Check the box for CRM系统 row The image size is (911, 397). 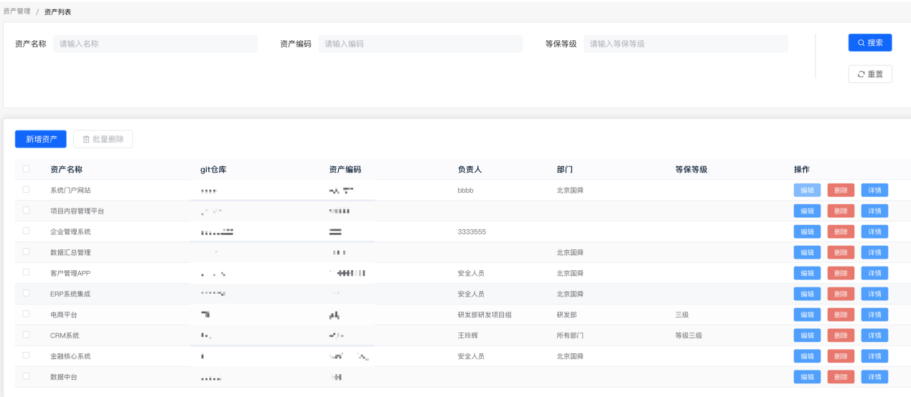click(27, 335)
